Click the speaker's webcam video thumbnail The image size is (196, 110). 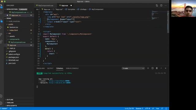pyautogui.click(x=184, y=8)
